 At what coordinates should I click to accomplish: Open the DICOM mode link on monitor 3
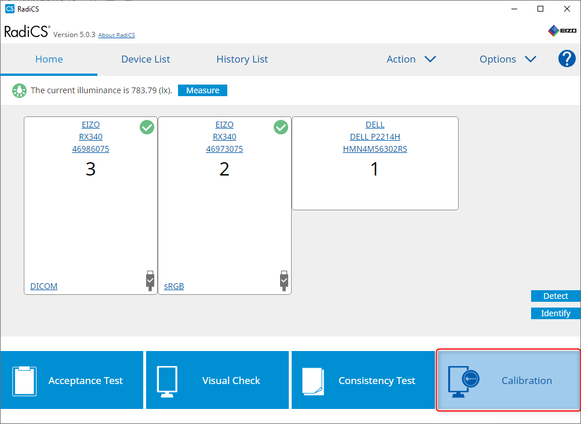click(x=43, y=286)
